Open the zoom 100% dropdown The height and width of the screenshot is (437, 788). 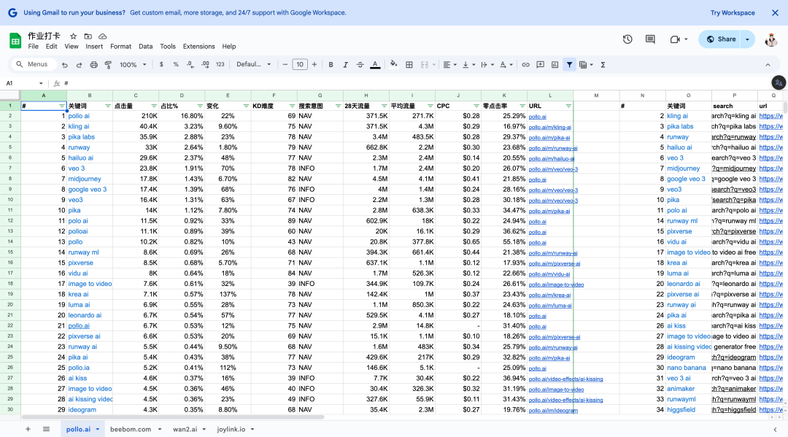[133, 65]
